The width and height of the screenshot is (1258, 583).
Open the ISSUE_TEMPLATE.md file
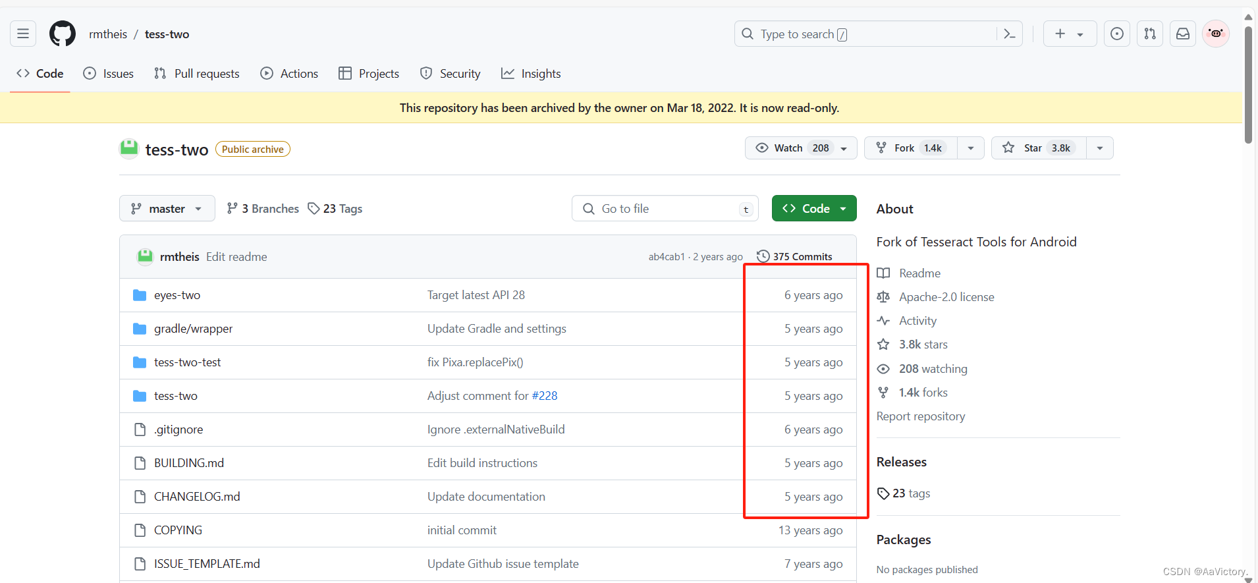coord(207,564)
